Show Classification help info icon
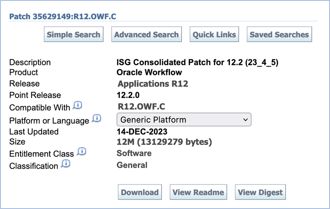Image resolution: width=330 pixels, height=209 pixels. tap(66, 164)
